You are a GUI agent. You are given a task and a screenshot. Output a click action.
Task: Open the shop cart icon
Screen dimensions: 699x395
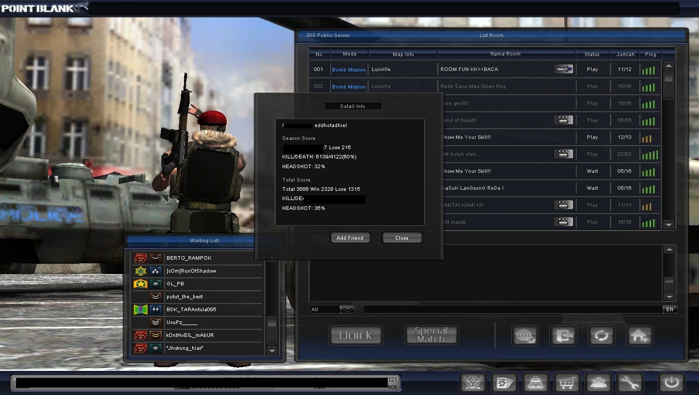click(x=567, y=383)
